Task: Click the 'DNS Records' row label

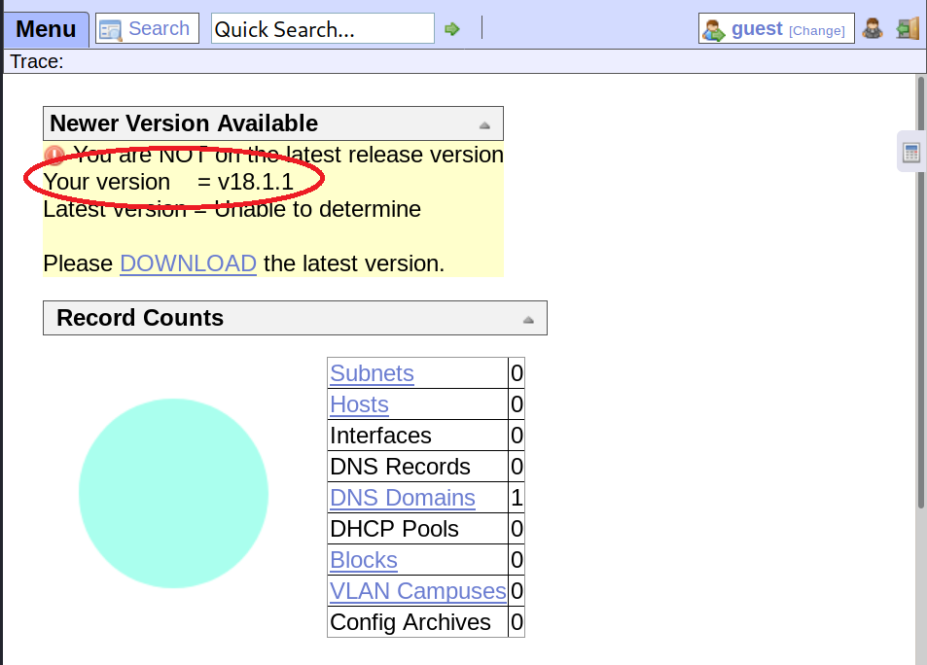Action: 400,467
